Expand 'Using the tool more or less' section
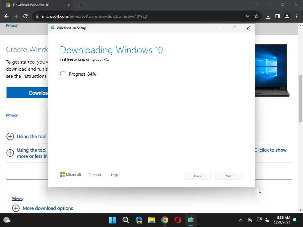The height and width of the screenshot is (227, 303). (10, 153)
